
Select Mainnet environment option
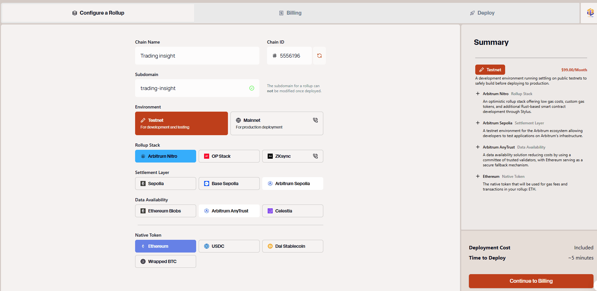pos(277,123)
